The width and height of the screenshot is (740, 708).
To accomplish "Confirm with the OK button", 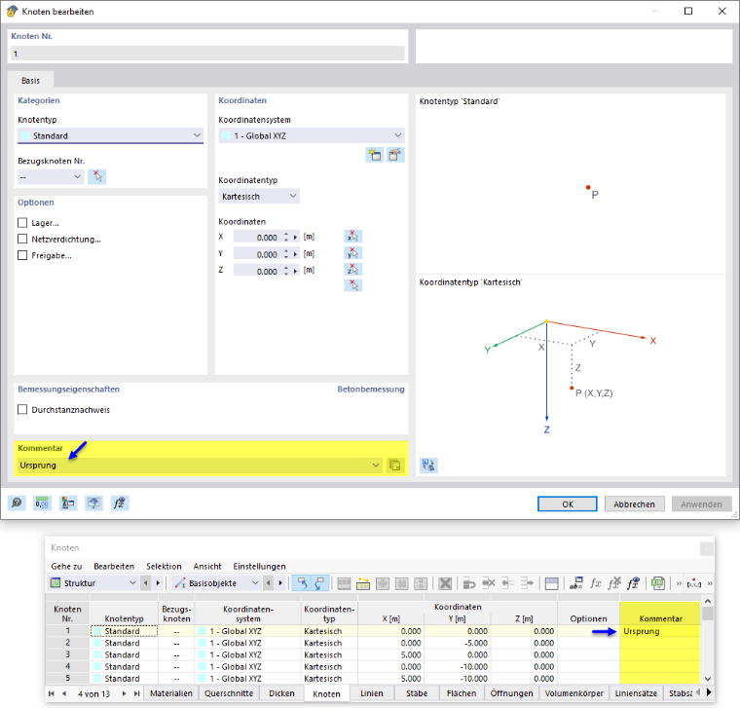I will point(568,504).
